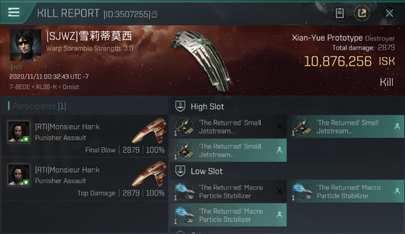Screen dimensions: 405x234
Task: Select Punisher Assault ship in Final Blow row
Action: pos(149,130)
